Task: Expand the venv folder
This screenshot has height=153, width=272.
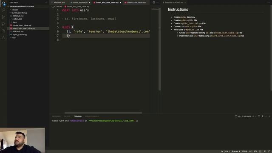Action: pos(14,38)
